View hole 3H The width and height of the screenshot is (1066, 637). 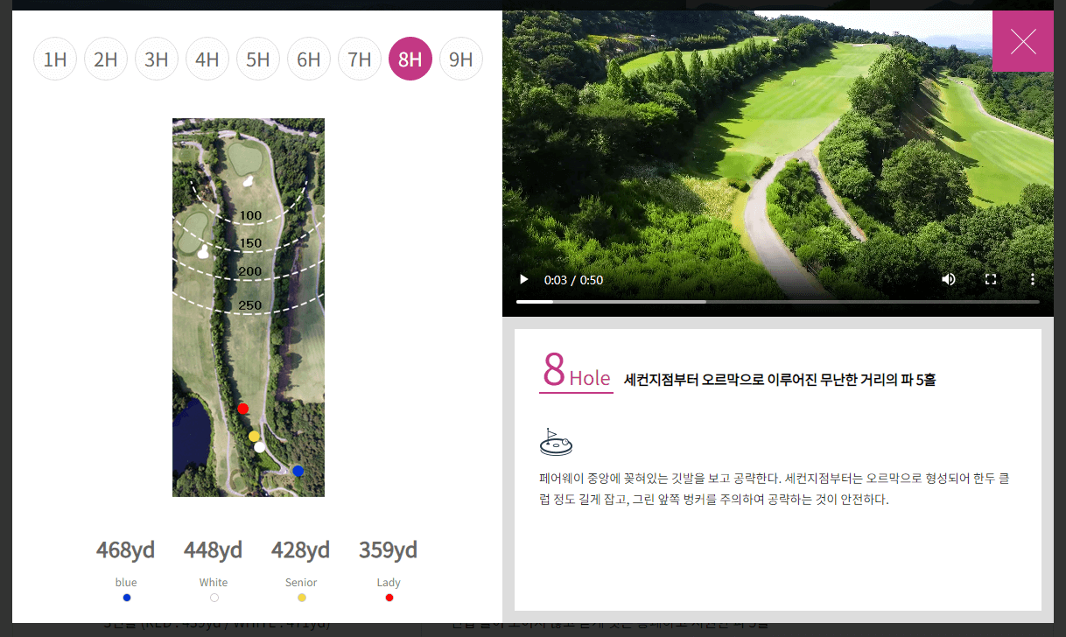(157, 59)
